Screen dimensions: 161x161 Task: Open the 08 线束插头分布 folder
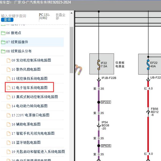tap(19, 51)
